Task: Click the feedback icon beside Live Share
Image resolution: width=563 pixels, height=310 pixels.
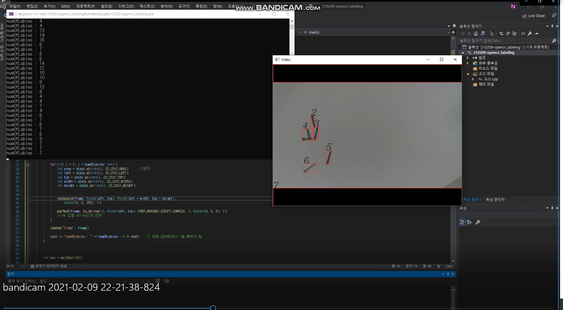Action: 554,16
